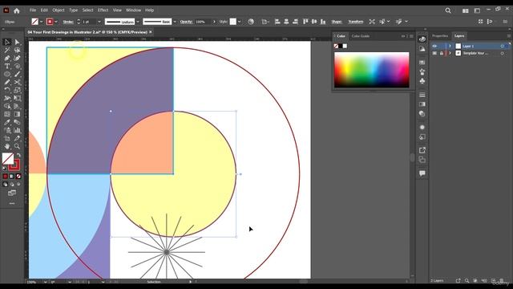Click the Shape button in control bar

click(337, 22)
